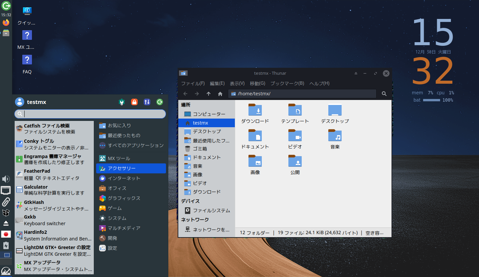Image resolution: width=479 pixels, height=277 pixels.
Task: Show すべてのアプリケーション list
Action: tap(135, 145)
